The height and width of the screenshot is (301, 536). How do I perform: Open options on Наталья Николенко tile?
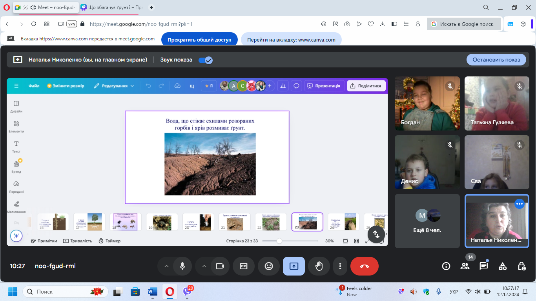[520, 204]
